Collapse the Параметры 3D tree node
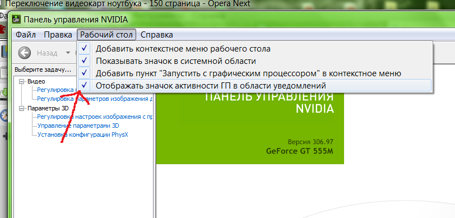The height and width of the screenshot is (218, 455). click(x=21, y=108)
